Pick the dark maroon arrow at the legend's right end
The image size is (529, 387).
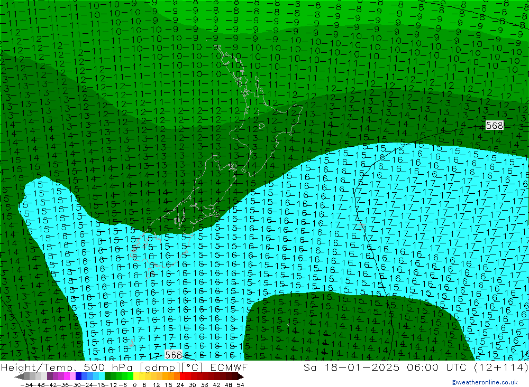pos(241,376)
